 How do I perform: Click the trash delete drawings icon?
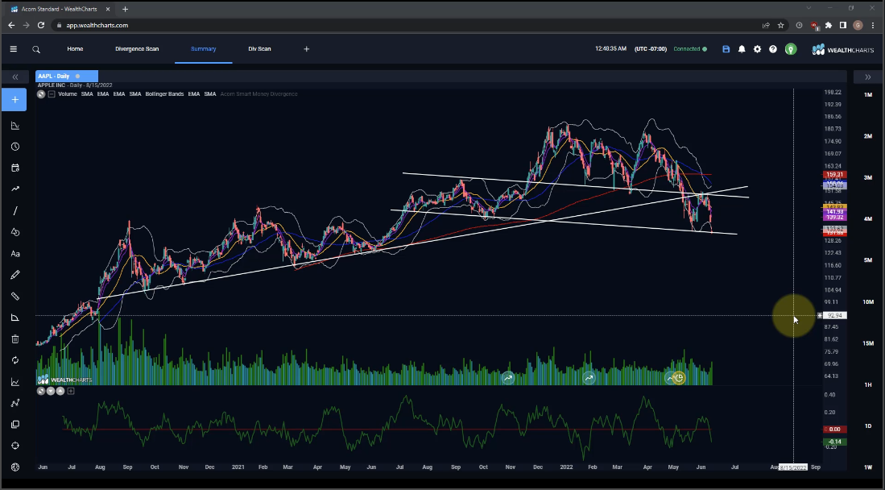tap(15, 339)
